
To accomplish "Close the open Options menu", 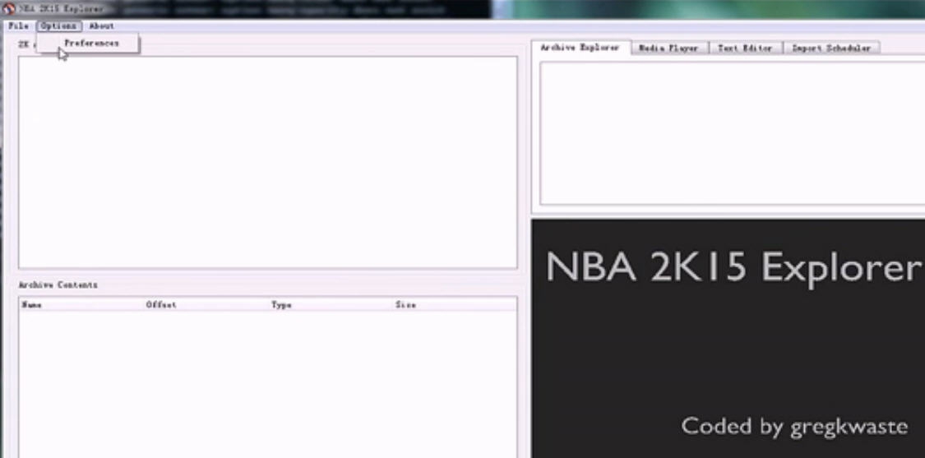I will (x=58, y=26).
